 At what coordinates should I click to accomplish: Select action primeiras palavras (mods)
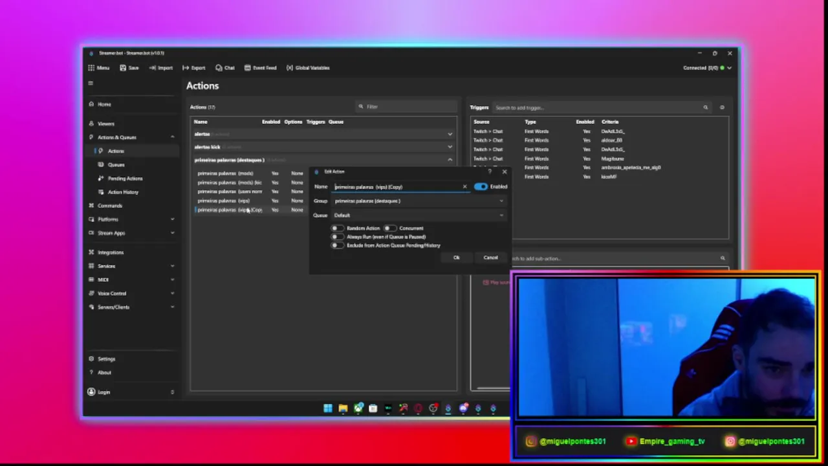(x=225, y=173)
